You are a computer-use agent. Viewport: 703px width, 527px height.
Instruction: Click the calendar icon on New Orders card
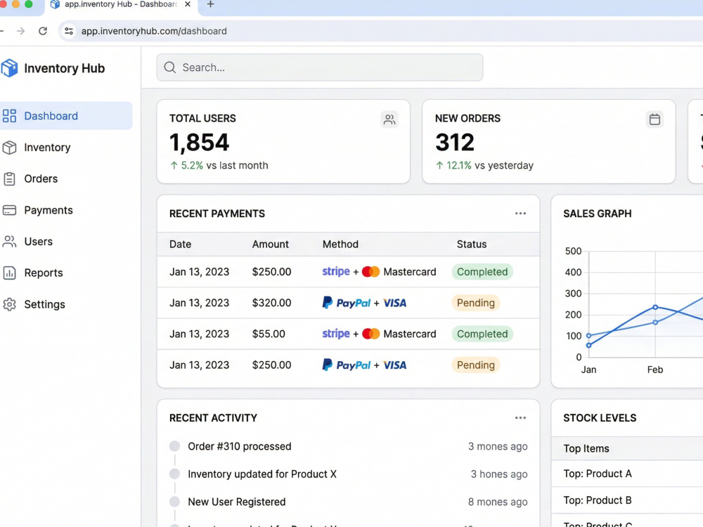coord(654,119)
